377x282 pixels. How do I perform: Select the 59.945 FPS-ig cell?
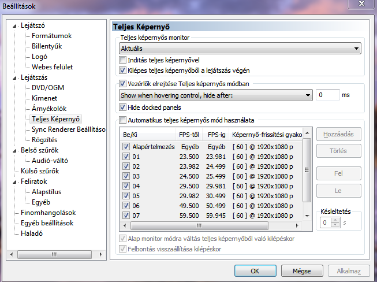point(216,216)
